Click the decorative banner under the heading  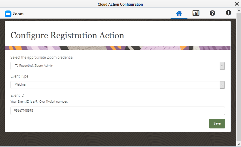[118, 48]
